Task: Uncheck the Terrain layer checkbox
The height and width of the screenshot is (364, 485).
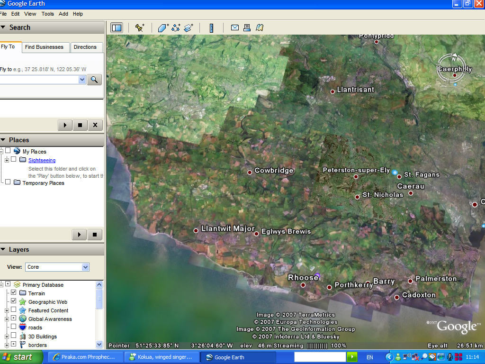Action: tap(13, 293)
